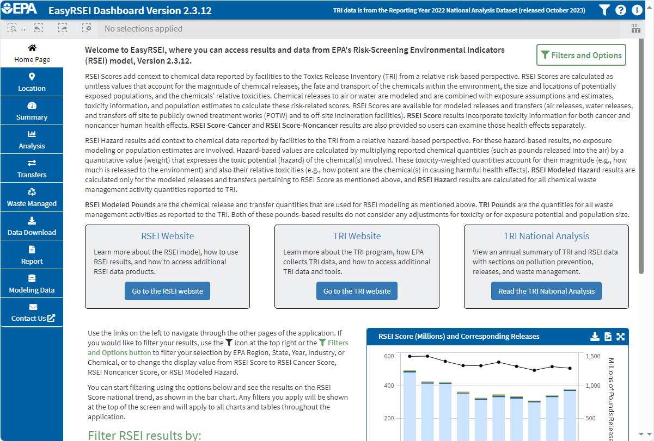
Task: Open the Transfers page
Action: tap(32, 168)
